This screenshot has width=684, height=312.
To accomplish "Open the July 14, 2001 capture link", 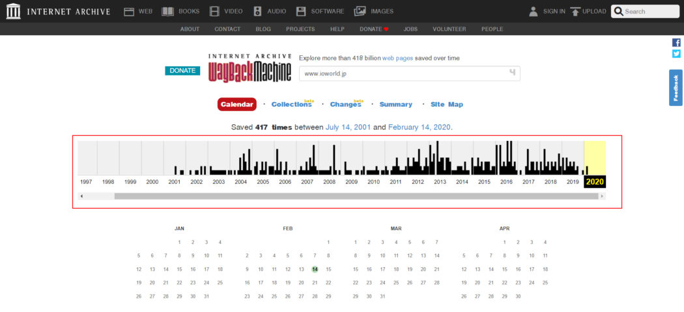I will pyautogui.click(x=348, y=127).
